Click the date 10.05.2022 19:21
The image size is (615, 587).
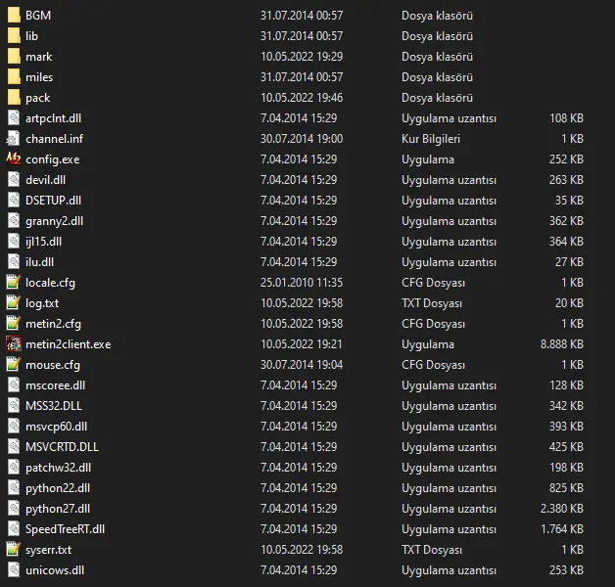(x=302, y=344)
